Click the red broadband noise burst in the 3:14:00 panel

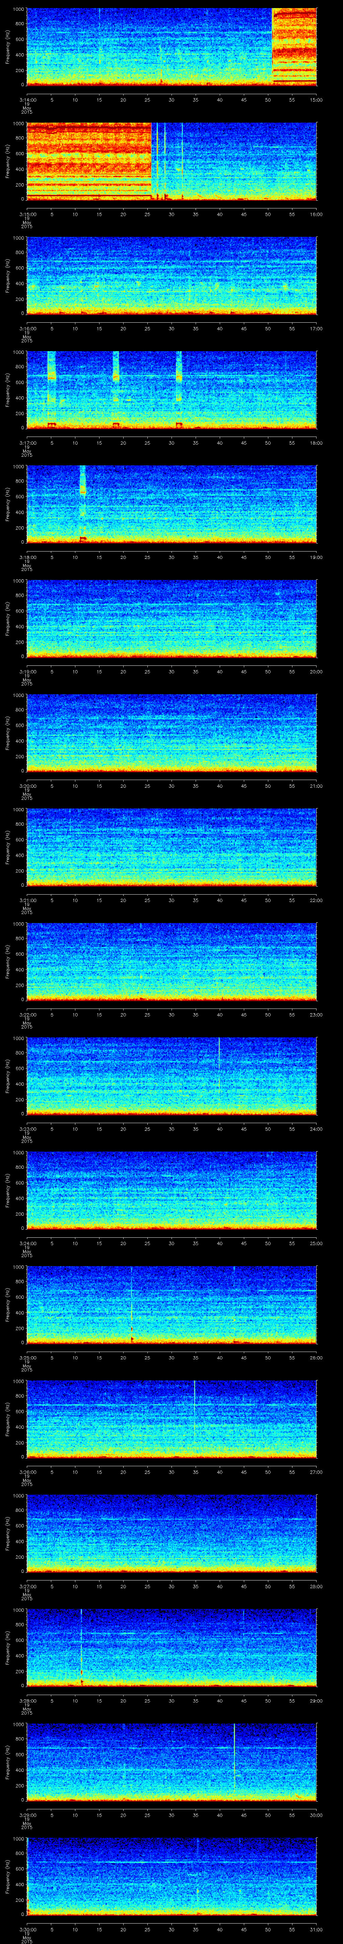294,47
